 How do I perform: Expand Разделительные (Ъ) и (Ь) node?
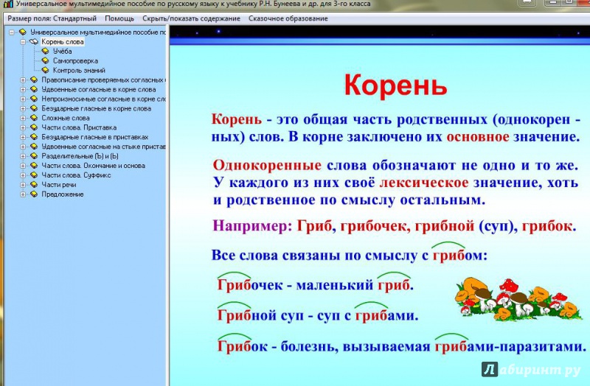click(23, 156)
